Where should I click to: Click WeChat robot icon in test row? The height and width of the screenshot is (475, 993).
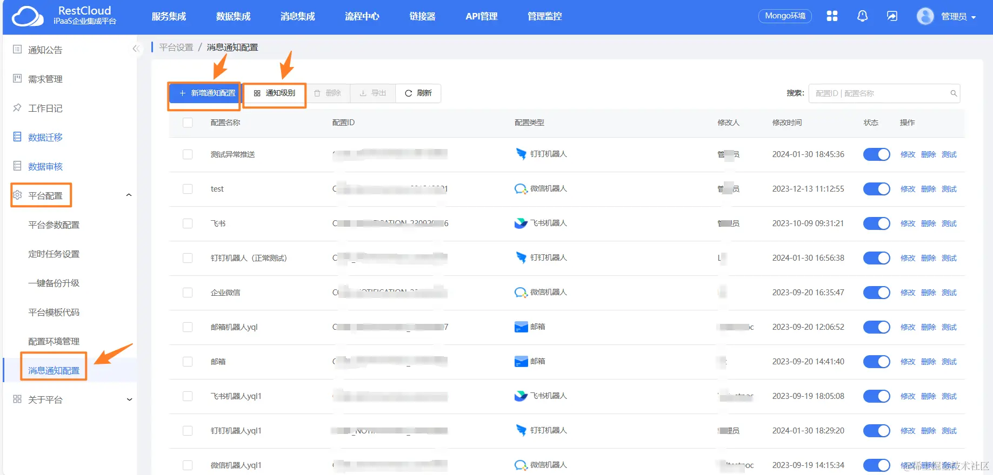tap(521, 189)
